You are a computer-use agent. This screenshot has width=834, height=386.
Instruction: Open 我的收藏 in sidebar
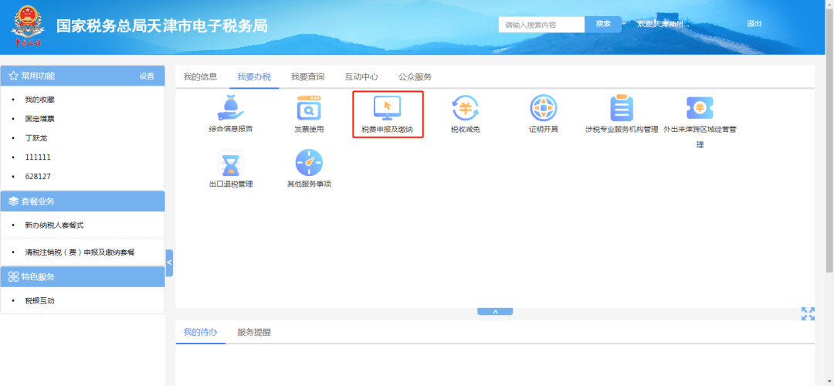pos(39,100)
